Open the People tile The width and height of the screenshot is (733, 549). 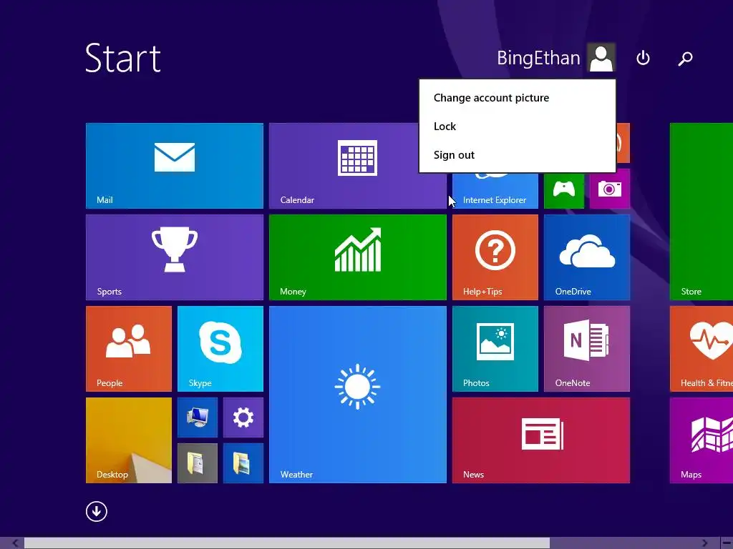tap(129, 349)
